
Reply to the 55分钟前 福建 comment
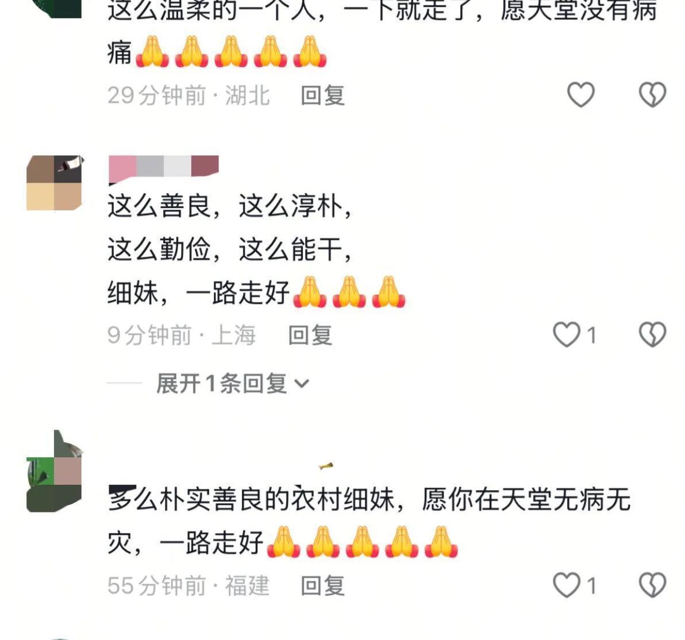[x=323, y=585]
